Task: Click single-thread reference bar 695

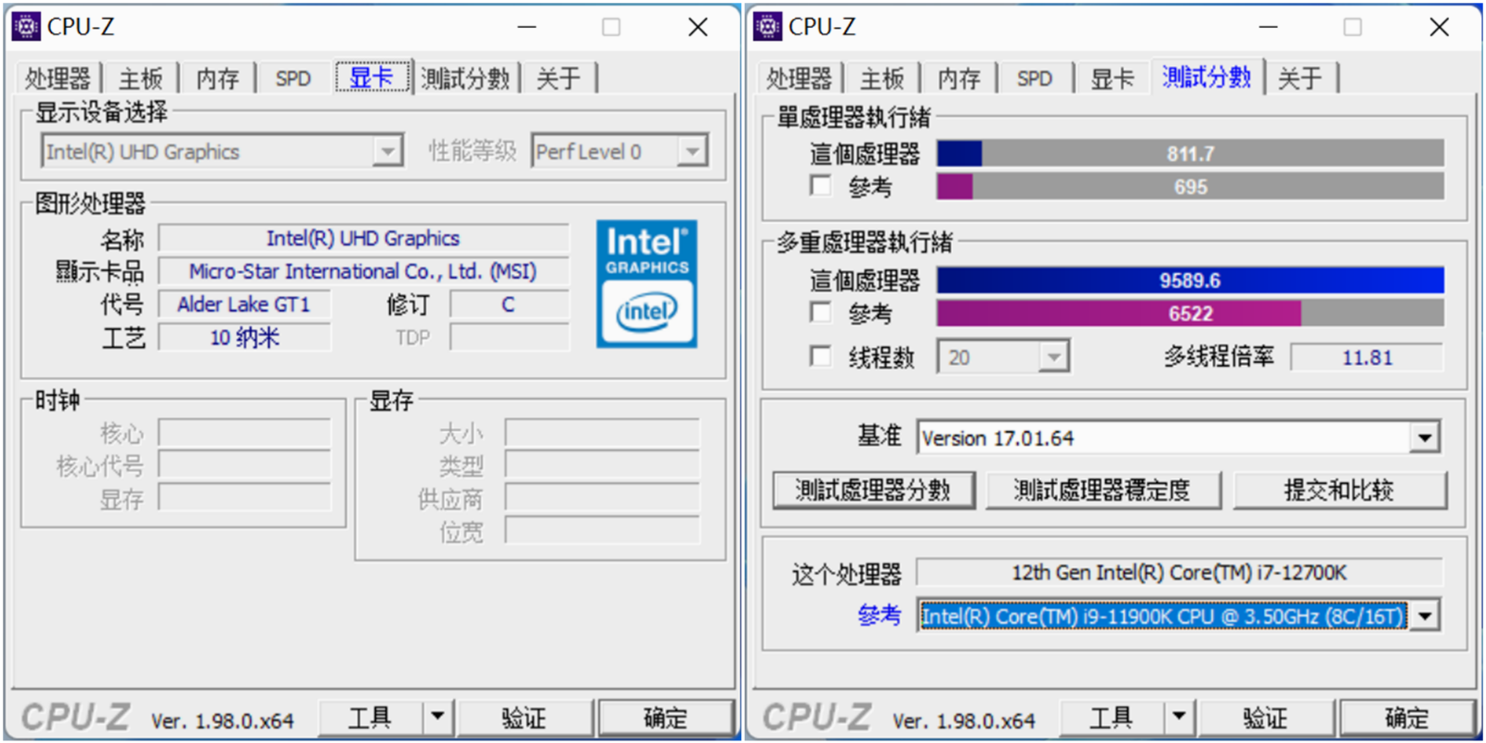Action: tap(1191, 187)
